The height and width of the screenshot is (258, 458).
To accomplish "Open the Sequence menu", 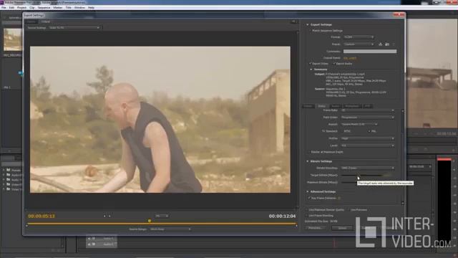I will [44, 8].
